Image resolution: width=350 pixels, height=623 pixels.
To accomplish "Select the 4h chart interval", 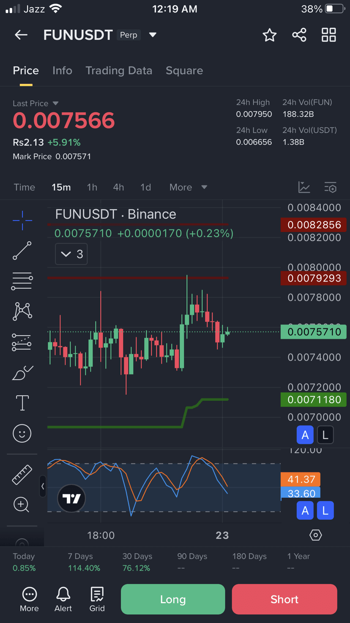I will (119, 187).
